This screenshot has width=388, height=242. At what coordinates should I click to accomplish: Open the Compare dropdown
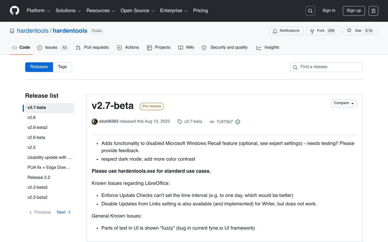point(344,103)
